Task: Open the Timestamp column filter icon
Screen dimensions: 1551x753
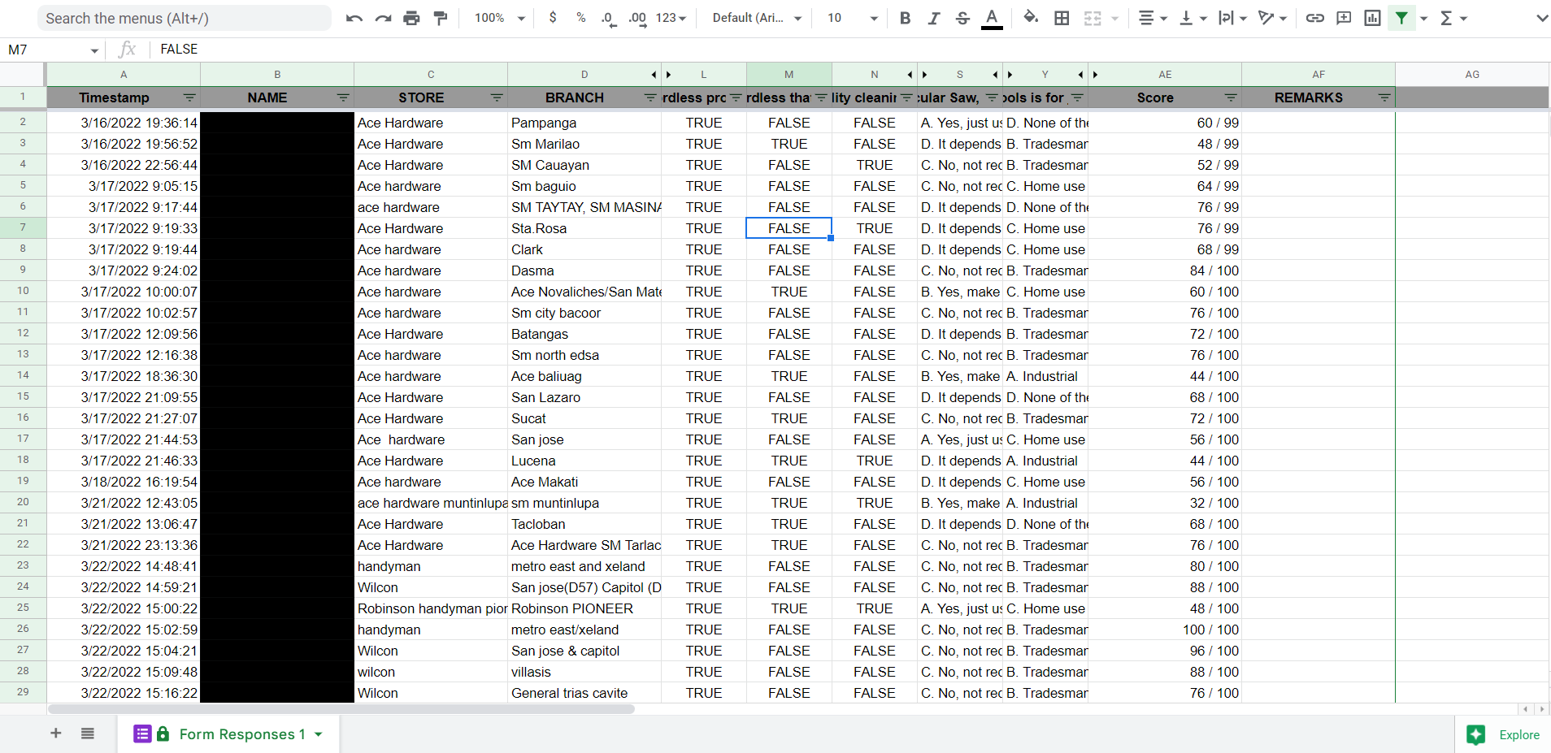Action: (189, 97)
